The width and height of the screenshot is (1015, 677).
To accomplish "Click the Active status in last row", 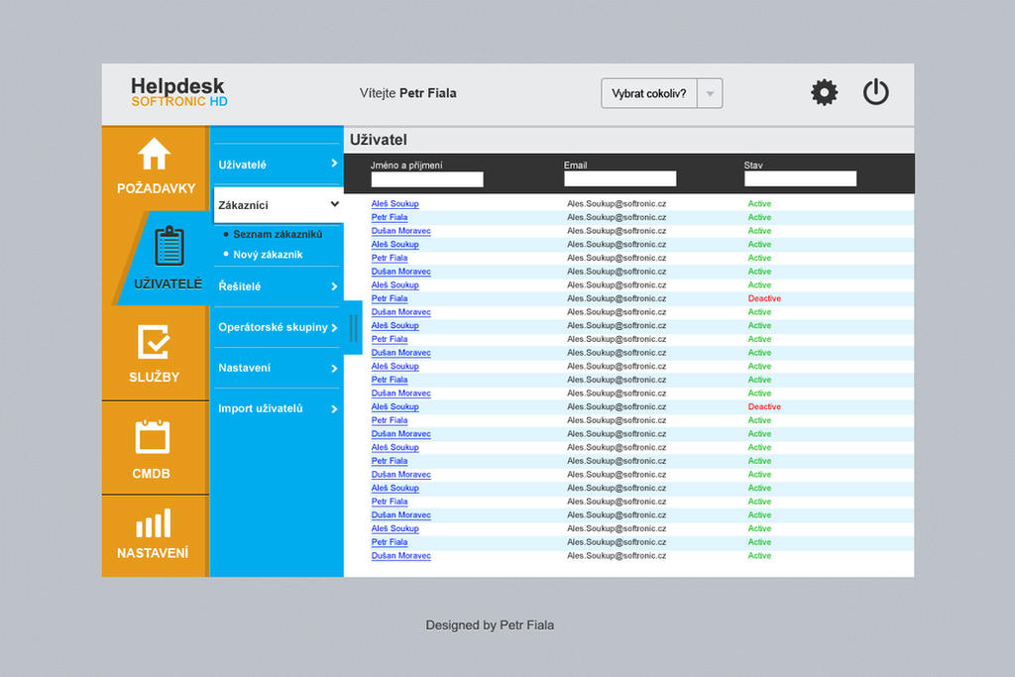I will 759,555.
